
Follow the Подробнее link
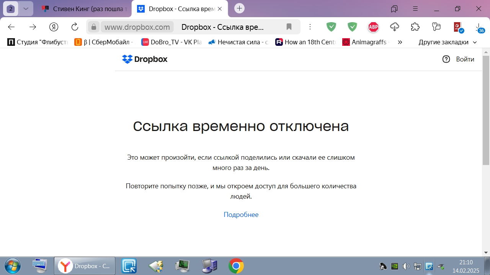click(241, 215)
